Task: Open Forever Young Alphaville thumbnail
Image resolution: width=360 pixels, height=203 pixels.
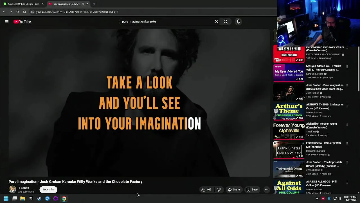Action: pyautogui.click(x=289, y=131)
